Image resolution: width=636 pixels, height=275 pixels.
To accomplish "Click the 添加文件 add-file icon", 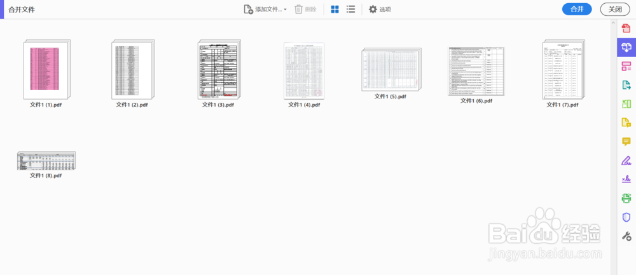I will tap(248, 10).
